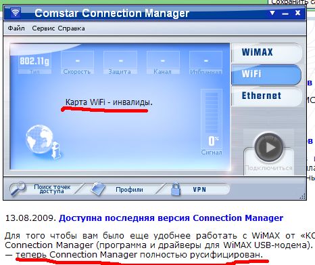Close the Comstar Connection Manager window
Screen dimensions: 315x265
[297, 13]
